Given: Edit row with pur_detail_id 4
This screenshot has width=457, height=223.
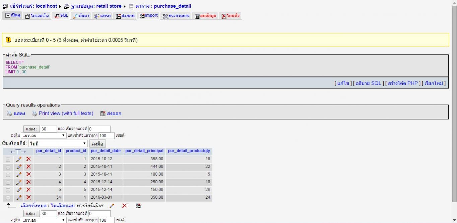Looking at the screenshot, I should 19,182.
